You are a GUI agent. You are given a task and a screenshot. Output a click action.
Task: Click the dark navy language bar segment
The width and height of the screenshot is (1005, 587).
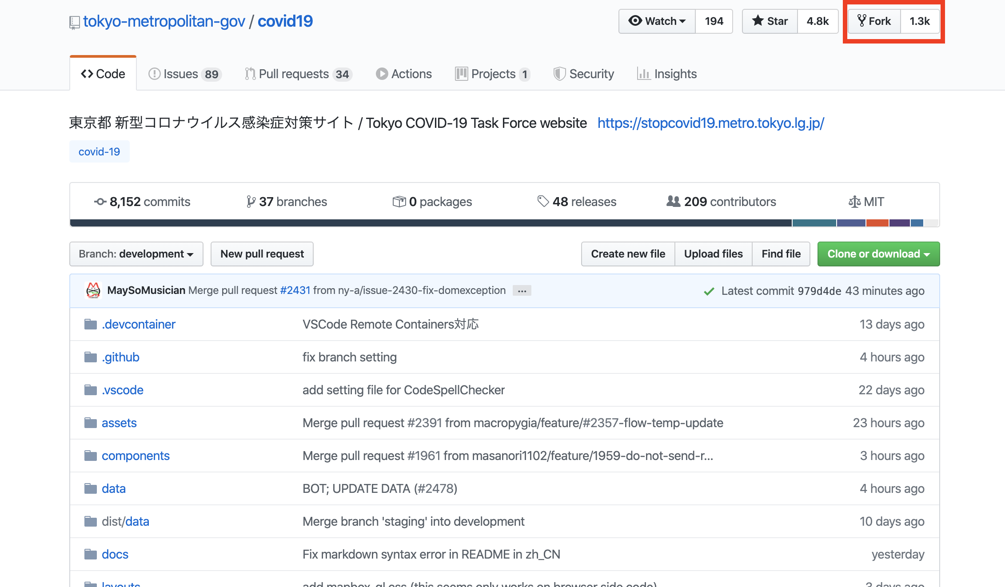coord(431,223)
